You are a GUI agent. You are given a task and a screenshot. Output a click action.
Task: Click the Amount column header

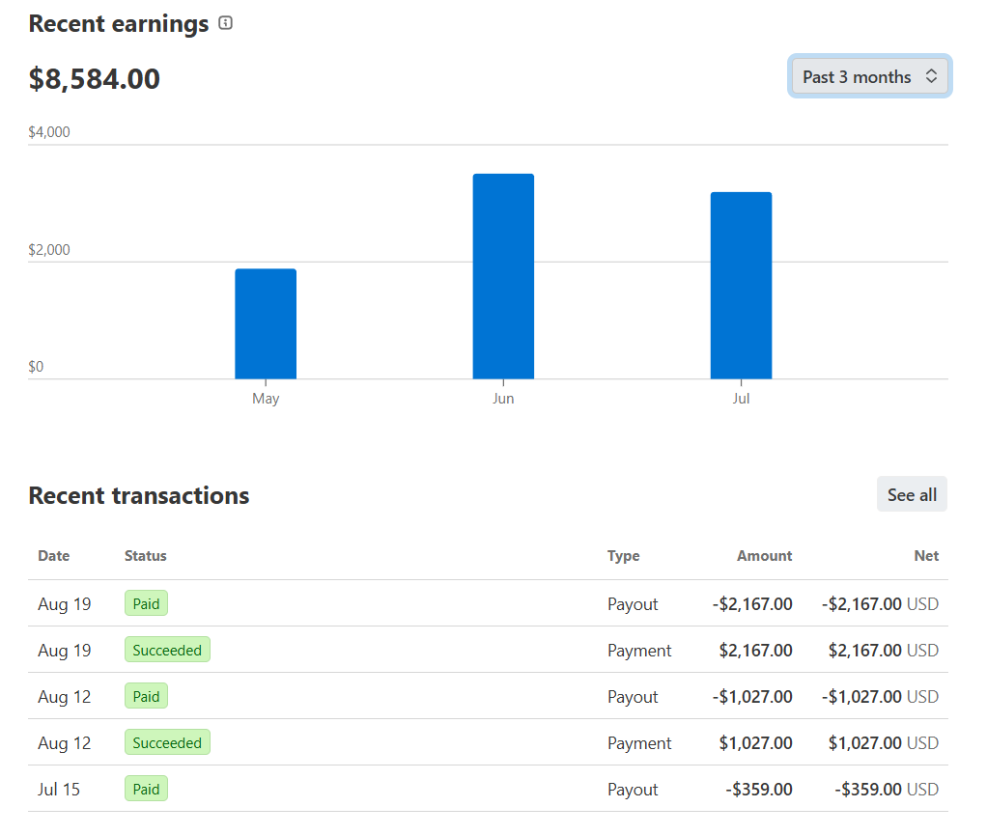(764, 556)
